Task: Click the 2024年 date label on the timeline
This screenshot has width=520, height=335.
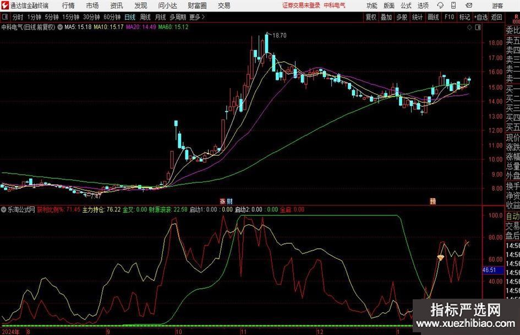Action: (10, 332)
